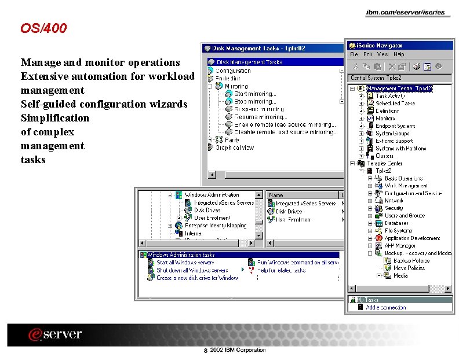The height and width of the screenshot is (354, 459).
Task: Click the 'Start all Windows servers' task link
Action: [185, 262]
